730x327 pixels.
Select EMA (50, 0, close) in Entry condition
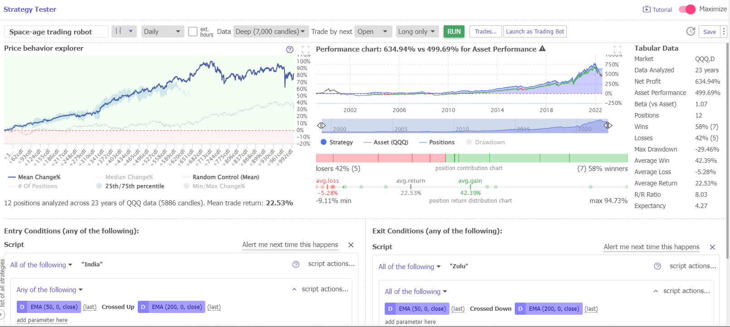(x=49, y=307)
